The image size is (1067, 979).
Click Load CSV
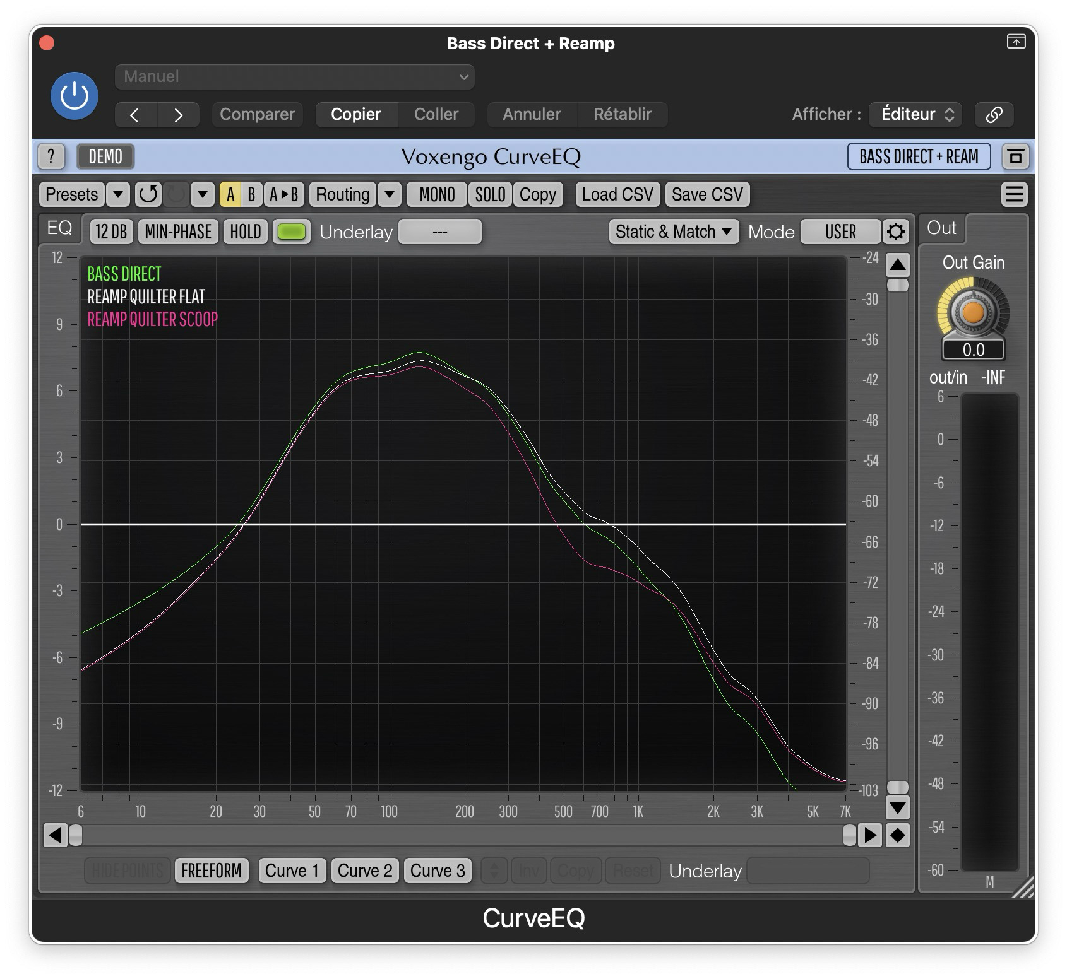(617, 194)
